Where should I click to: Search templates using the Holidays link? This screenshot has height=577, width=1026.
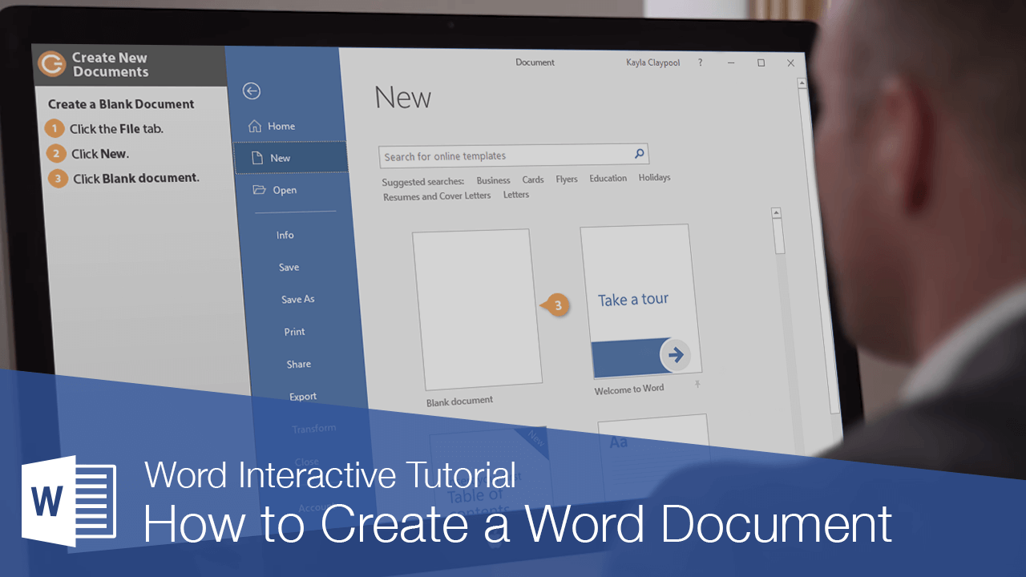click(654, 177)
